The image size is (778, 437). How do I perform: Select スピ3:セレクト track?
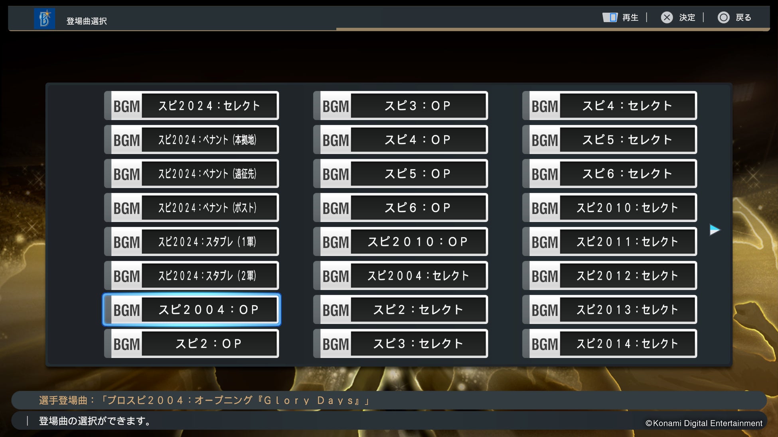tap(401, 343)
